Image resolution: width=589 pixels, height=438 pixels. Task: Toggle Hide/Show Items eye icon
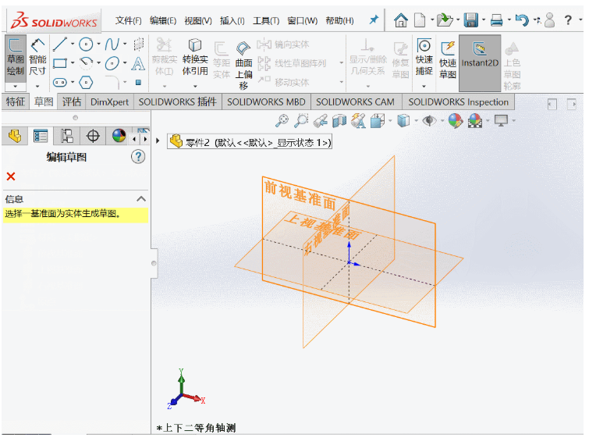429,121
